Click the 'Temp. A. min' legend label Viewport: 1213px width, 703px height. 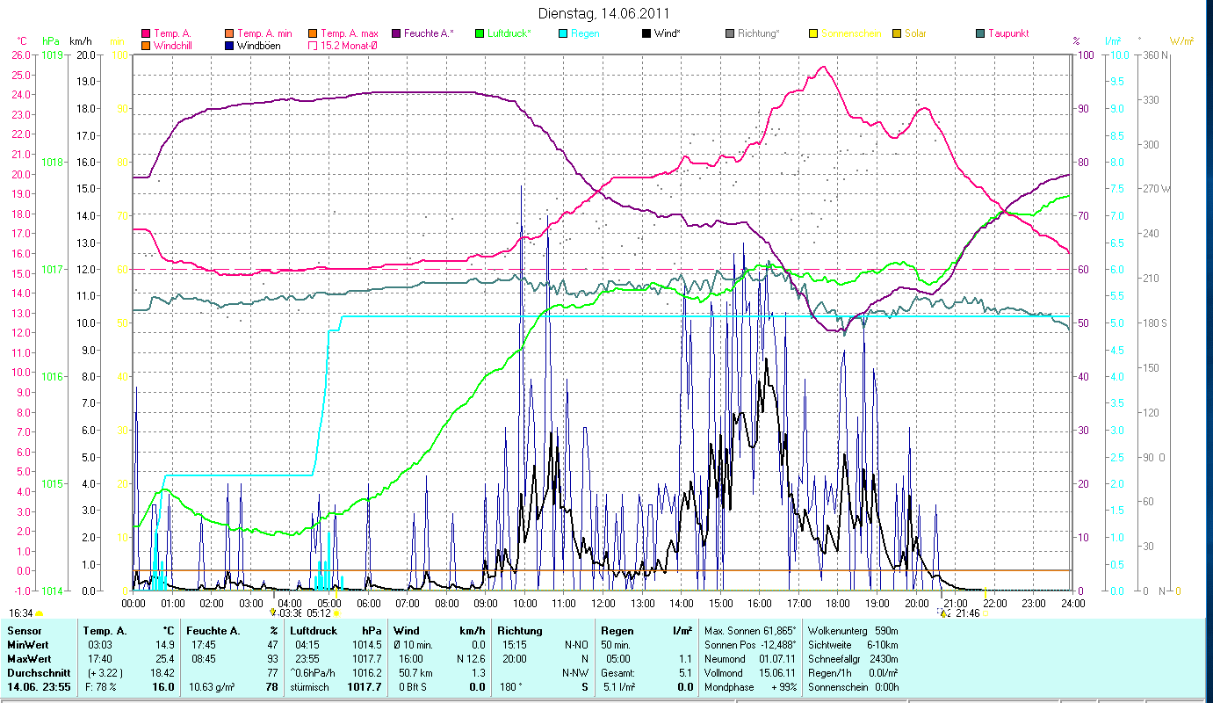tap(264, 34)
